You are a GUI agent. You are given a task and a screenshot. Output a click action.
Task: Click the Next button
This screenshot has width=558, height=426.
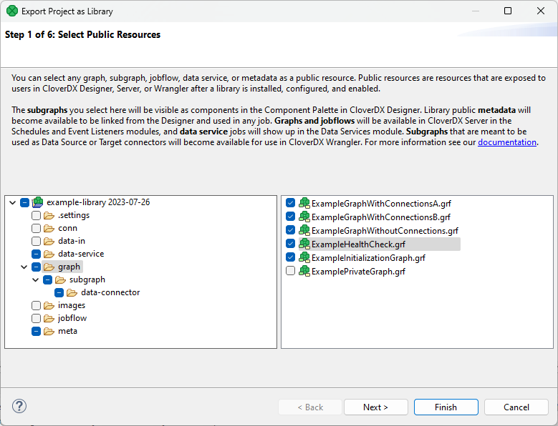375,407
